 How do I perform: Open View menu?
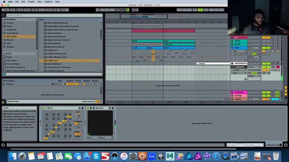tap(39, 2)
